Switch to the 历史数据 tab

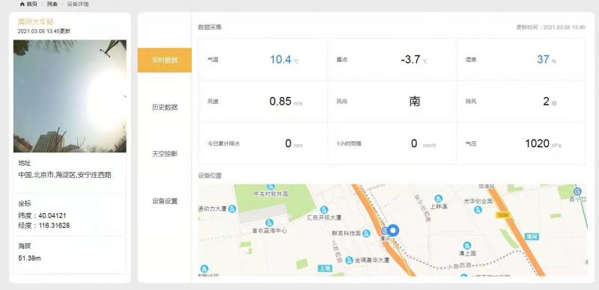pyautogui.click(x=165, y=107)
